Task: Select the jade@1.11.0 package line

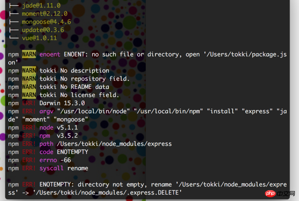Action: 41,6
